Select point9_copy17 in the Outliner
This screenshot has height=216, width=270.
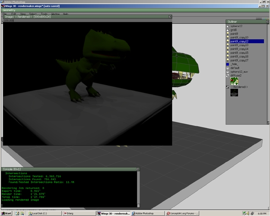pyautogui.click(x=239, y=60)
